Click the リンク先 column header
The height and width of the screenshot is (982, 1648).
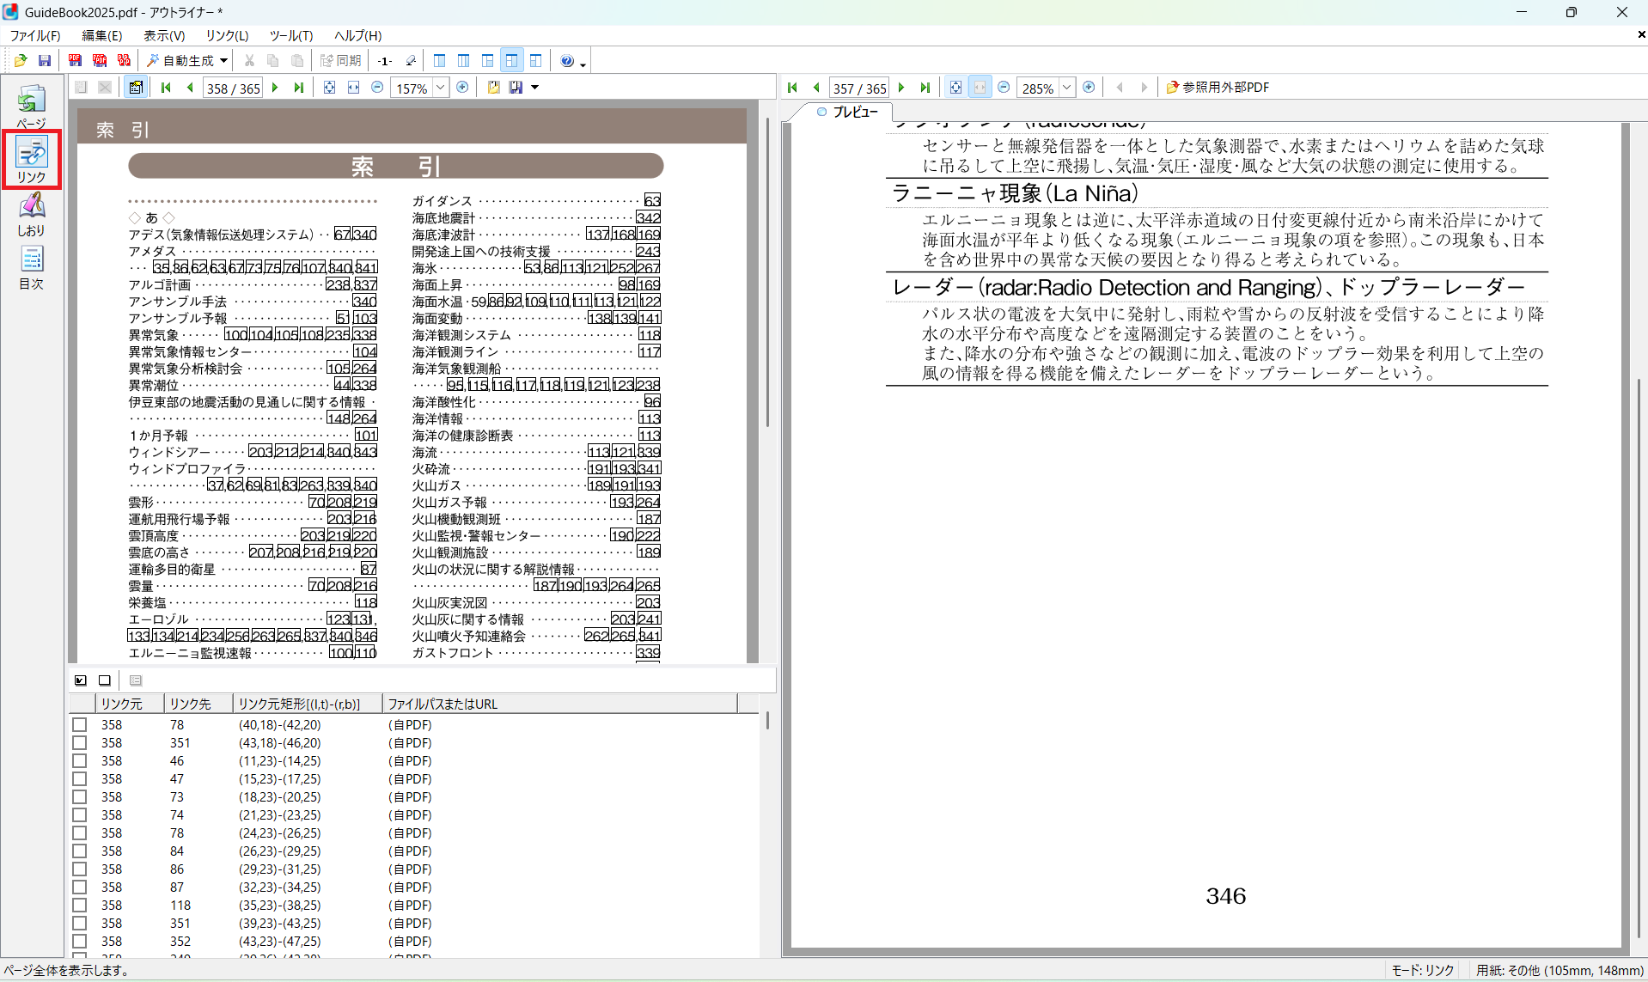tap(191, 704)
